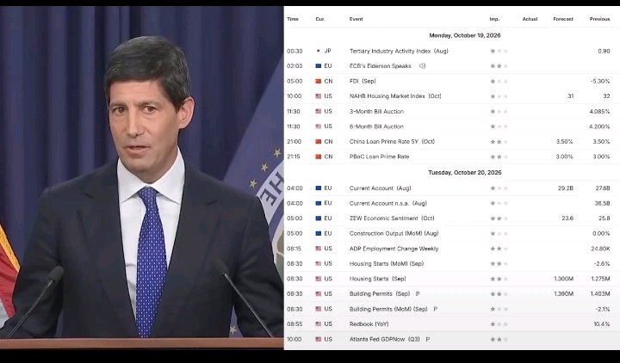Click the importance stars for Housing Starts (Sep)

pos(499,279)
